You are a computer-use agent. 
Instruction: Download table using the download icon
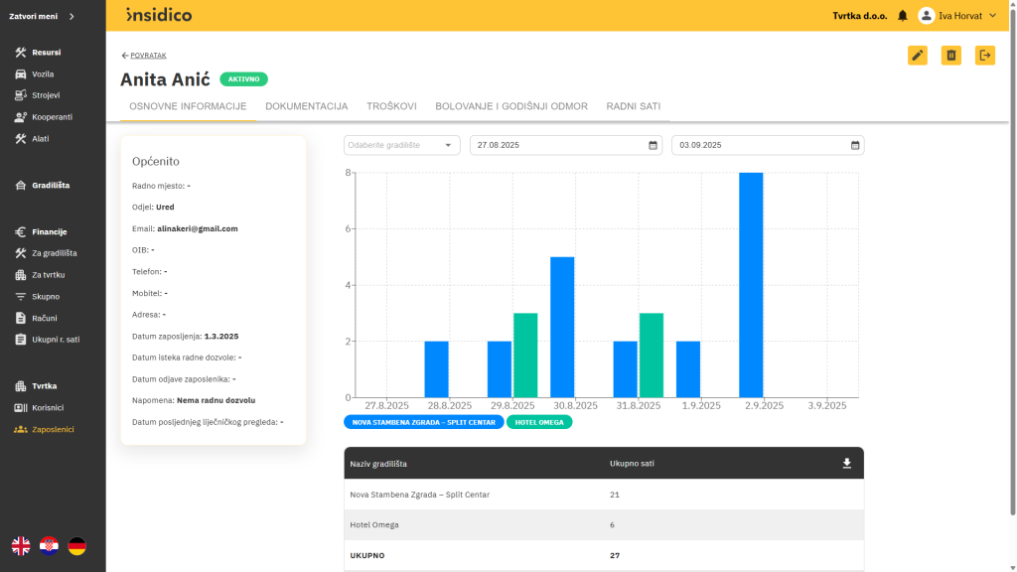(846, 464)
